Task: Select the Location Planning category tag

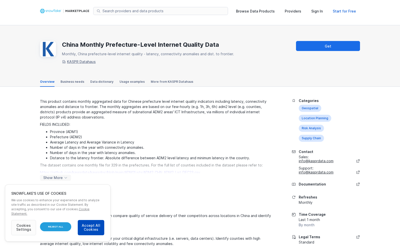Action: click(x=315, y=118)
